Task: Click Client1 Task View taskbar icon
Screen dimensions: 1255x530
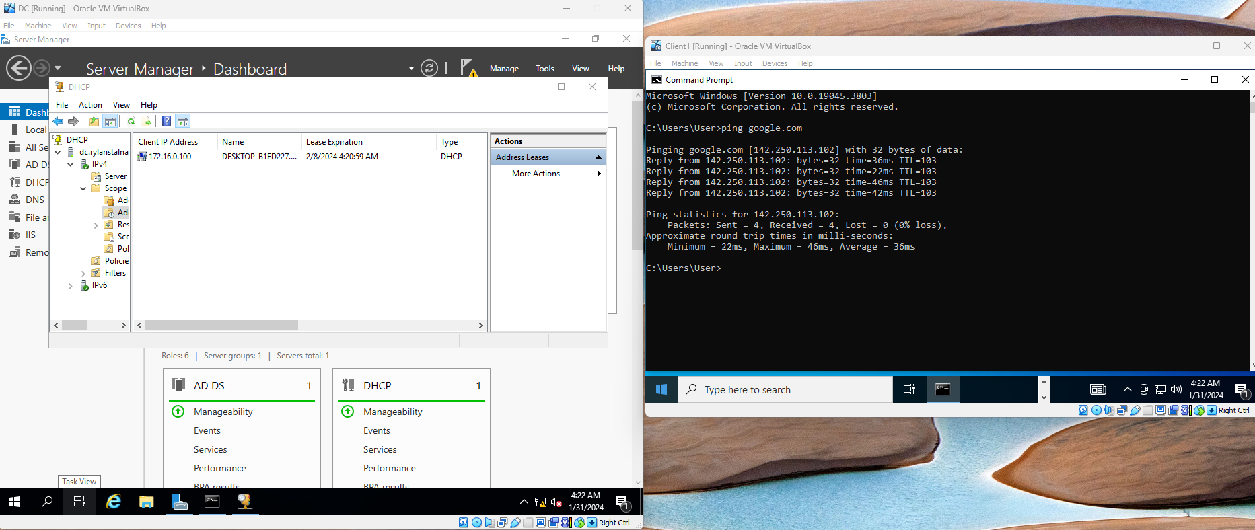Action: tap(909, 389)
